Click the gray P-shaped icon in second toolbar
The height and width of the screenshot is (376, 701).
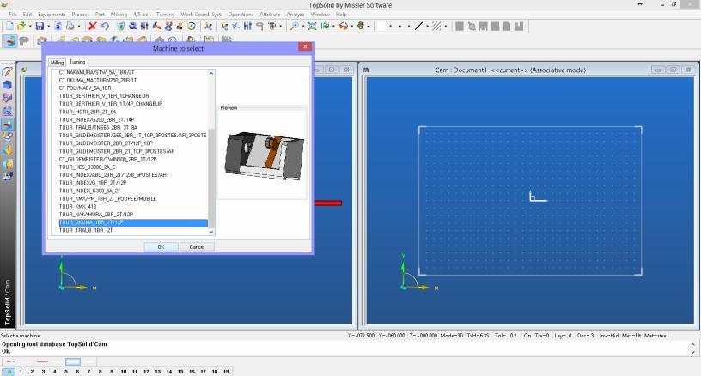point(24,41)
